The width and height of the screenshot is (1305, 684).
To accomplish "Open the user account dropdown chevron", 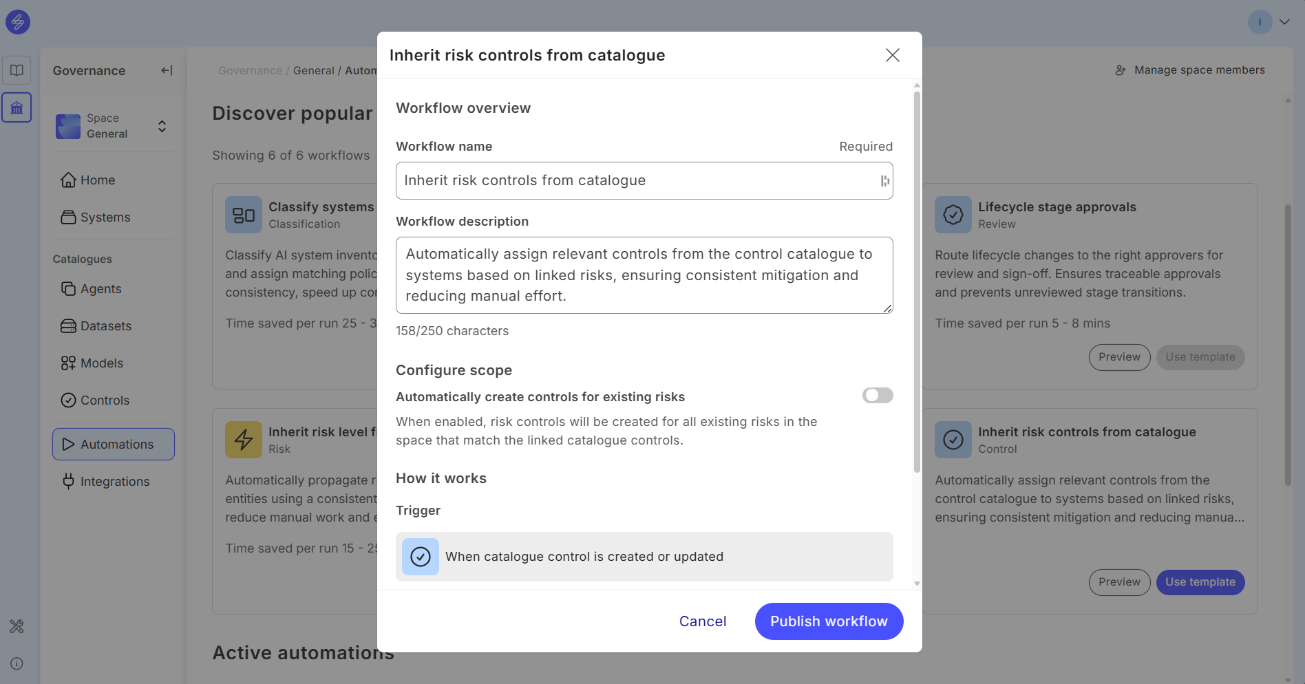I will (x=1284, y=22).
